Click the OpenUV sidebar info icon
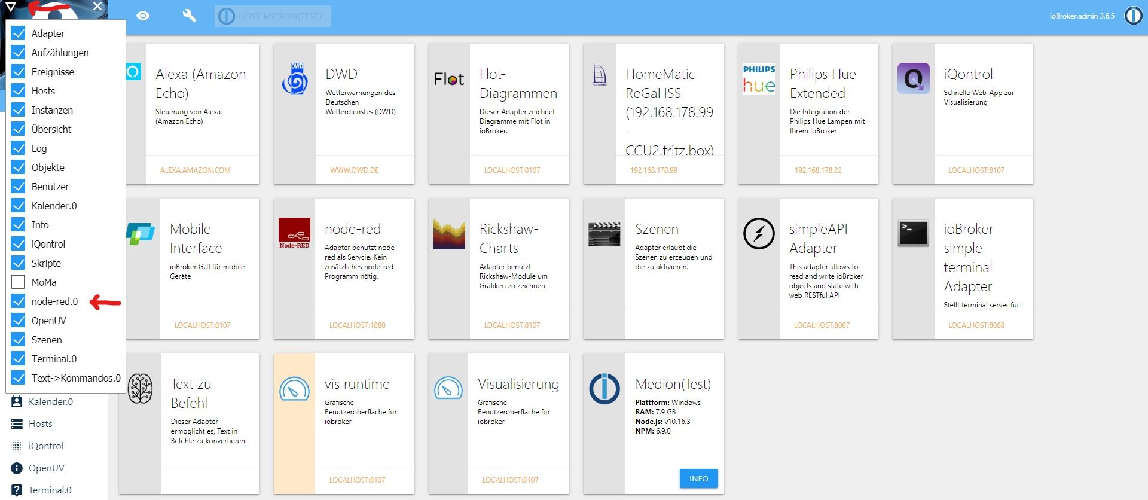 [x=17, y=468]
